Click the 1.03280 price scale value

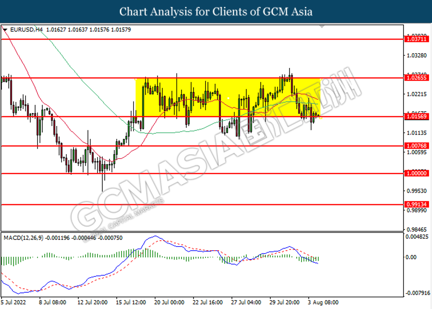416,55
